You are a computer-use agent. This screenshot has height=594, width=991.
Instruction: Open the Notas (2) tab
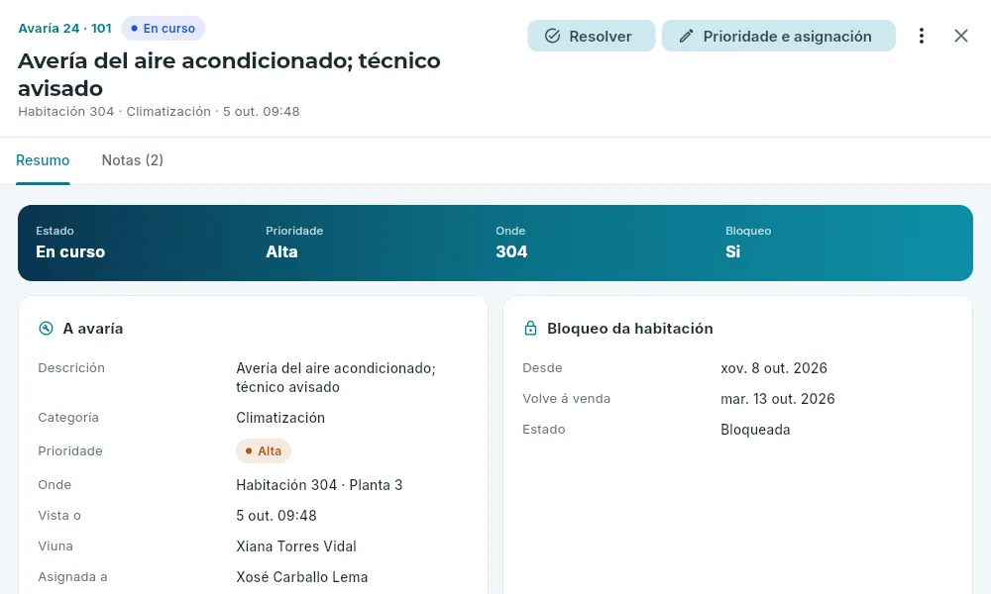coord(133,160)
